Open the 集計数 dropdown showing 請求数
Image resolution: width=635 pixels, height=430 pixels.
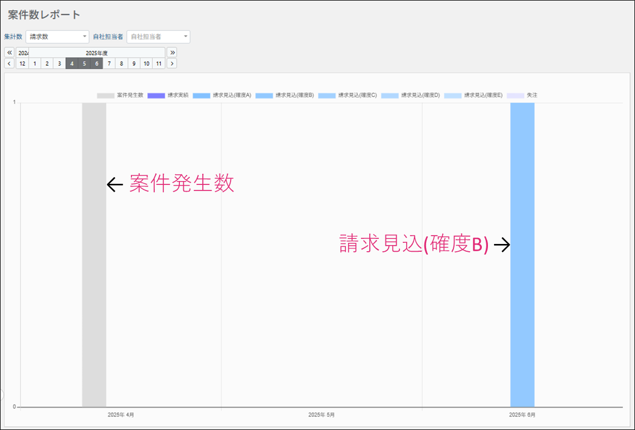(57, 37)
